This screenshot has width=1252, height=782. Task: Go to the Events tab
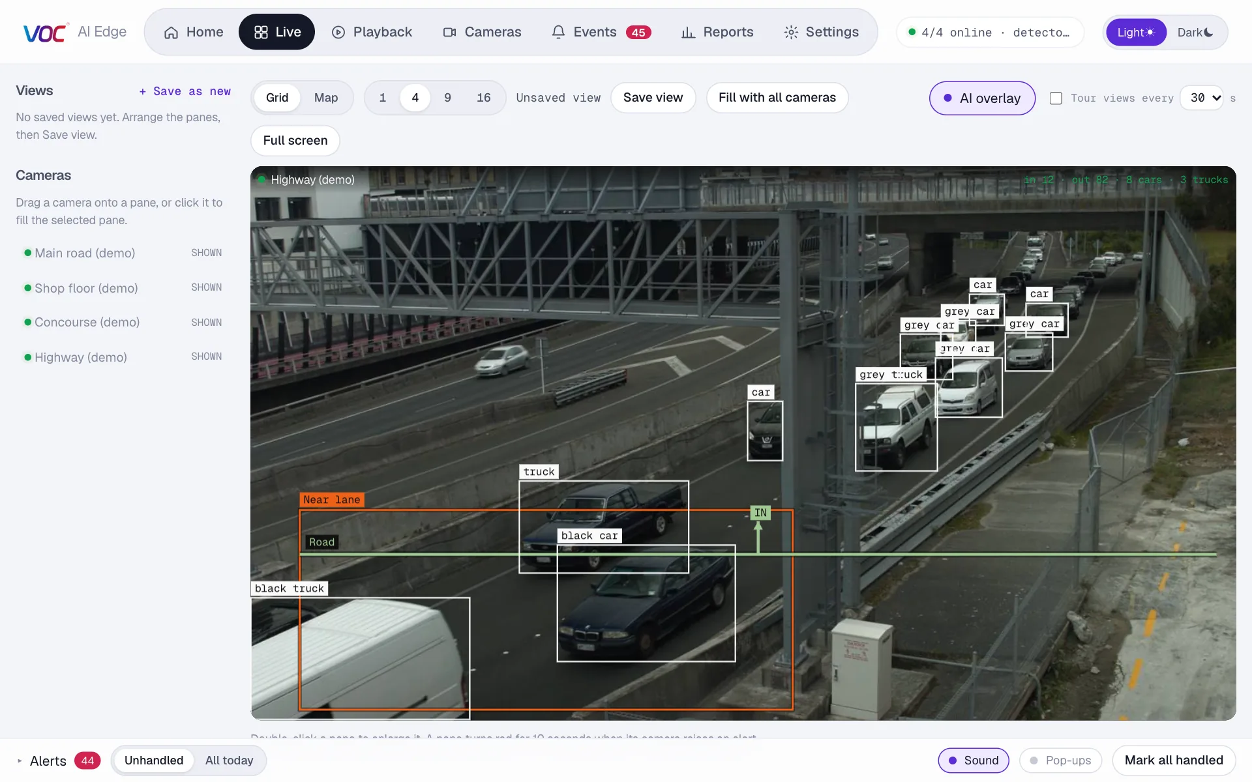pos(601,32)
